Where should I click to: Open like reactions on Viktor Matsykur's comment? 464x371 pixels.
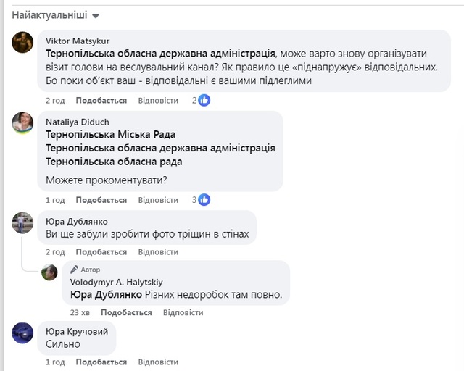[x=204, y=101]
